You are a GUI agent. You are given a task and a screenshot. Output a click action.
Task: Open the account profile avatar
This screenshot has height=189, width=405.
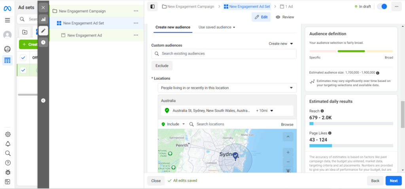click(7, 35)
